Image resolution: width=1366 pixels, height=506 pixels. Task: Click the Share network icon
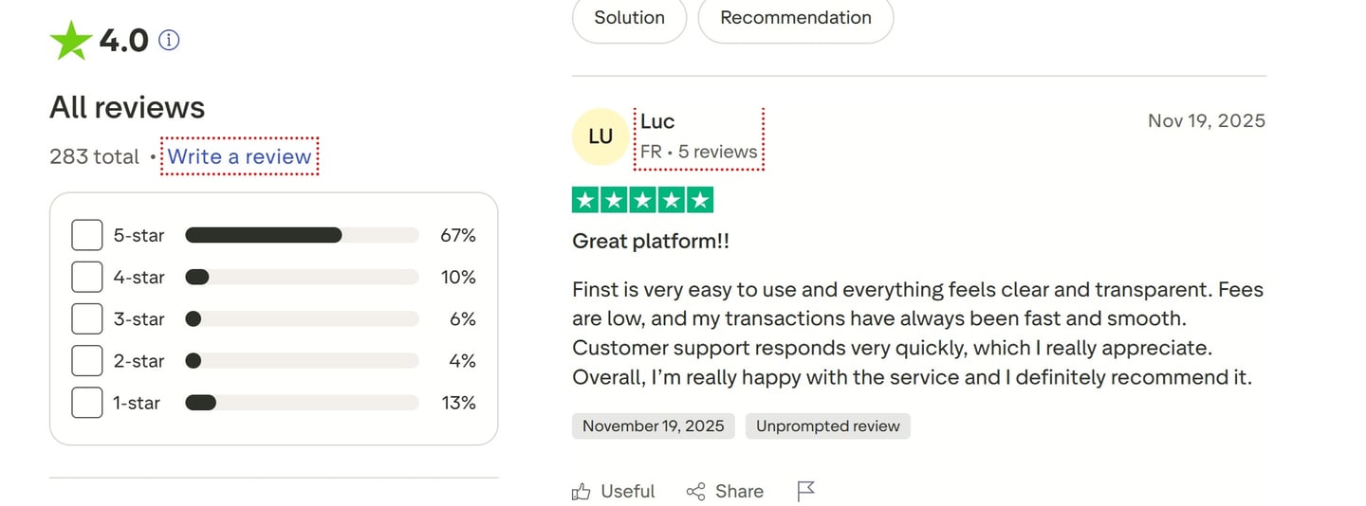(x=696, y=491)
